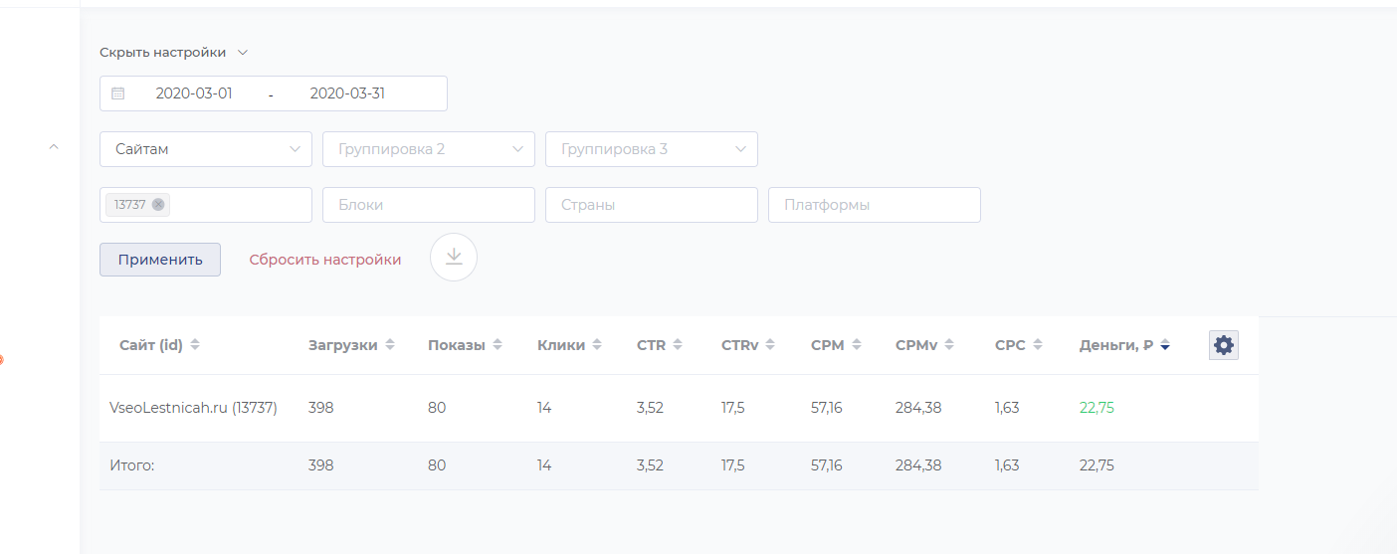The width and height of the screenshot is (1397, 554).
Task: Sort by Деньги column arrow
Action: pos(1165,345)
